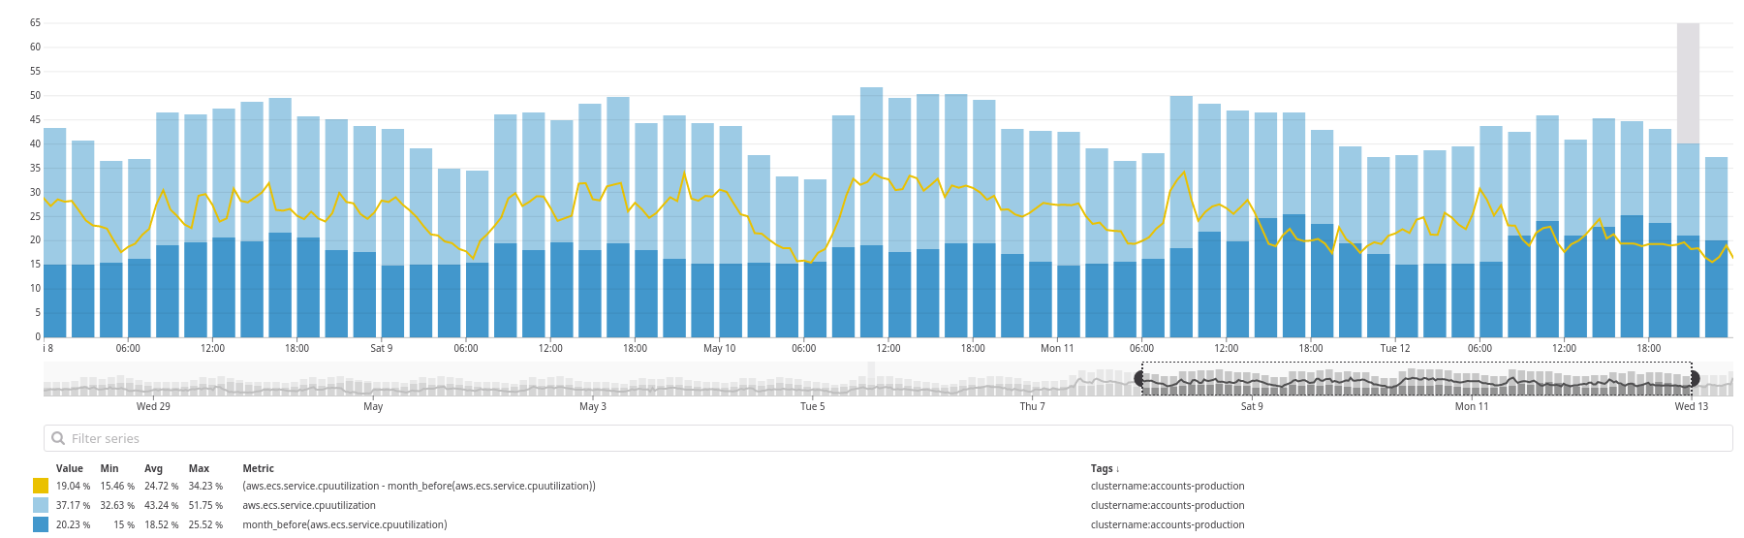1744x538 pixels.
Task: Click the Metric column header
Action: (258, 469)
